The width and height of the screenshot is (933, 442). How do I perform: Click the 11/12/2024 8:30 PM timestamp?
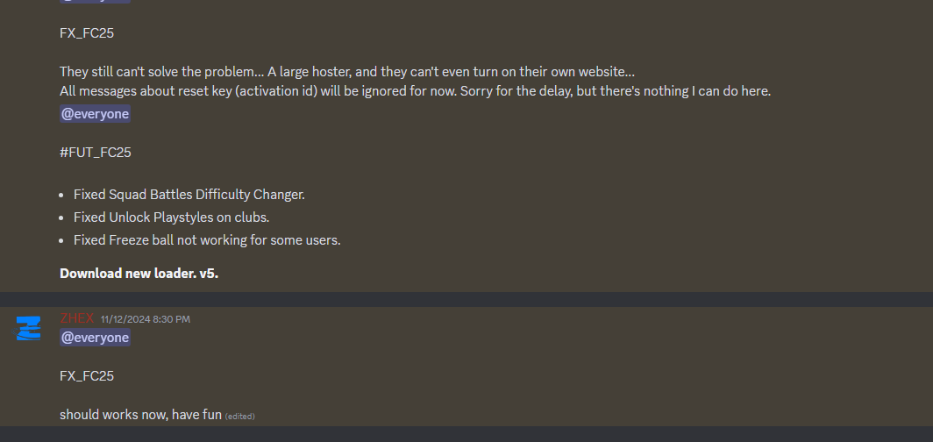[x=145, y=319]
